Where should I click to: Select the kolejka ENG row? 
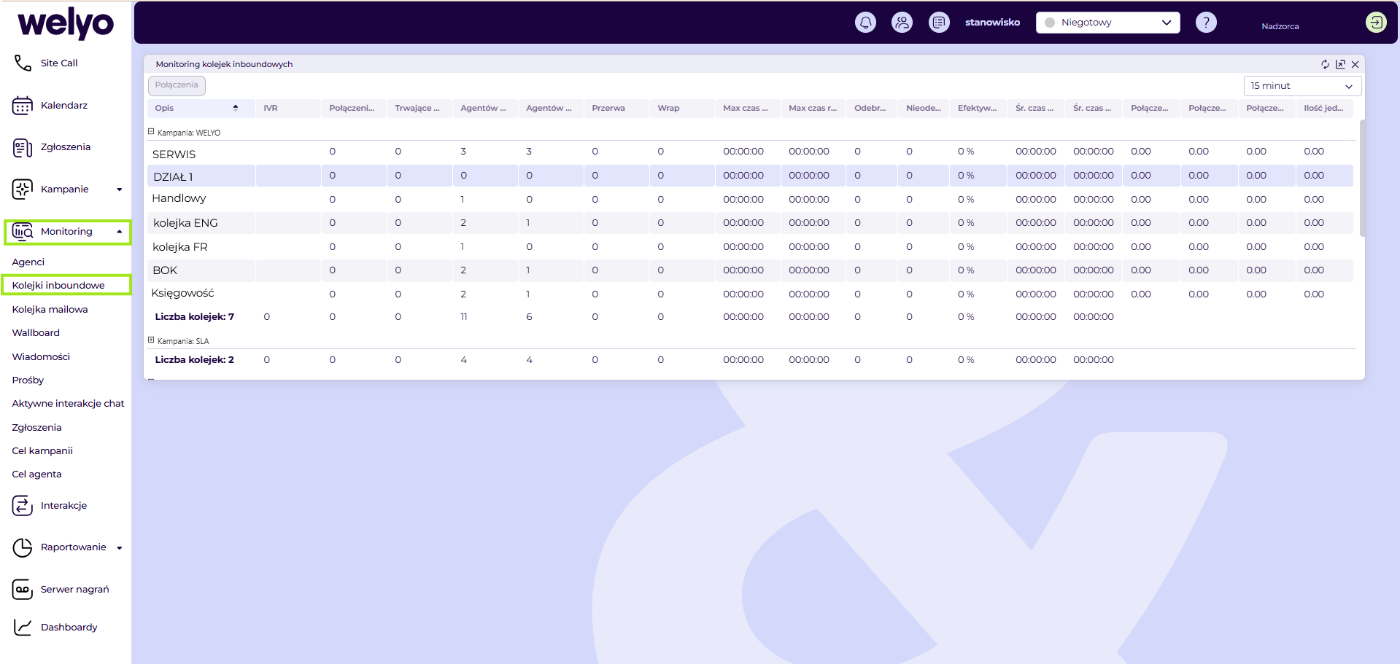[x=750, y=223]
